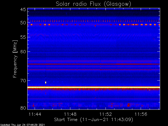Click the isolated red spot near 51 MHz
This screenshot has height=126, width=168.
click(95, 26)
